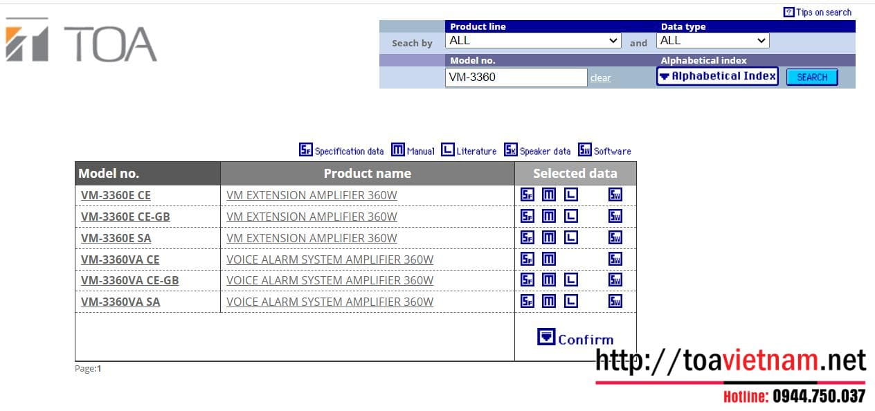875x411 pixels.
Task: Open literature icon for VM-3360E CE
Action: [x=570, y=195]
